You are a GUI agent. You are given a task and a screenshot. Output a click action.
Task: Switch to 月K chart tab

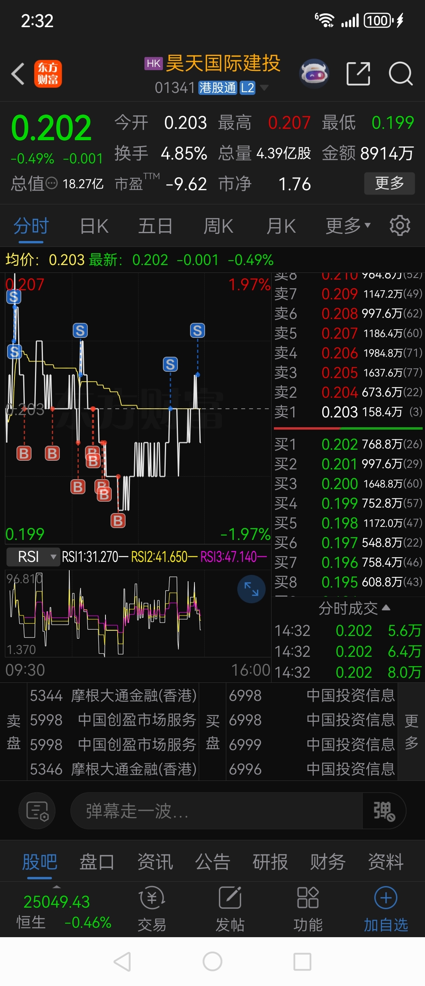point(281,226)
